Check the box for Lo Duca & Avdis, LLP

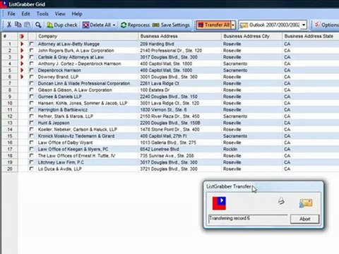click(32, 169)
